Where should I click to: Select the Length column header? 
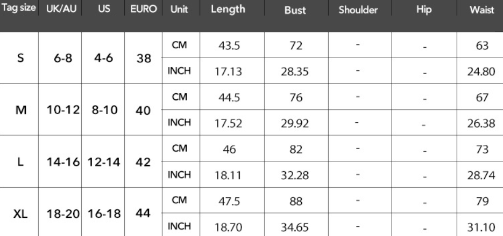(228, 9)
